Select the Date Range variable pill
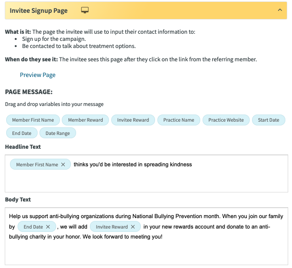Viewport: 292px width, 268px height. pyautogui.click(x=58, y=133)
